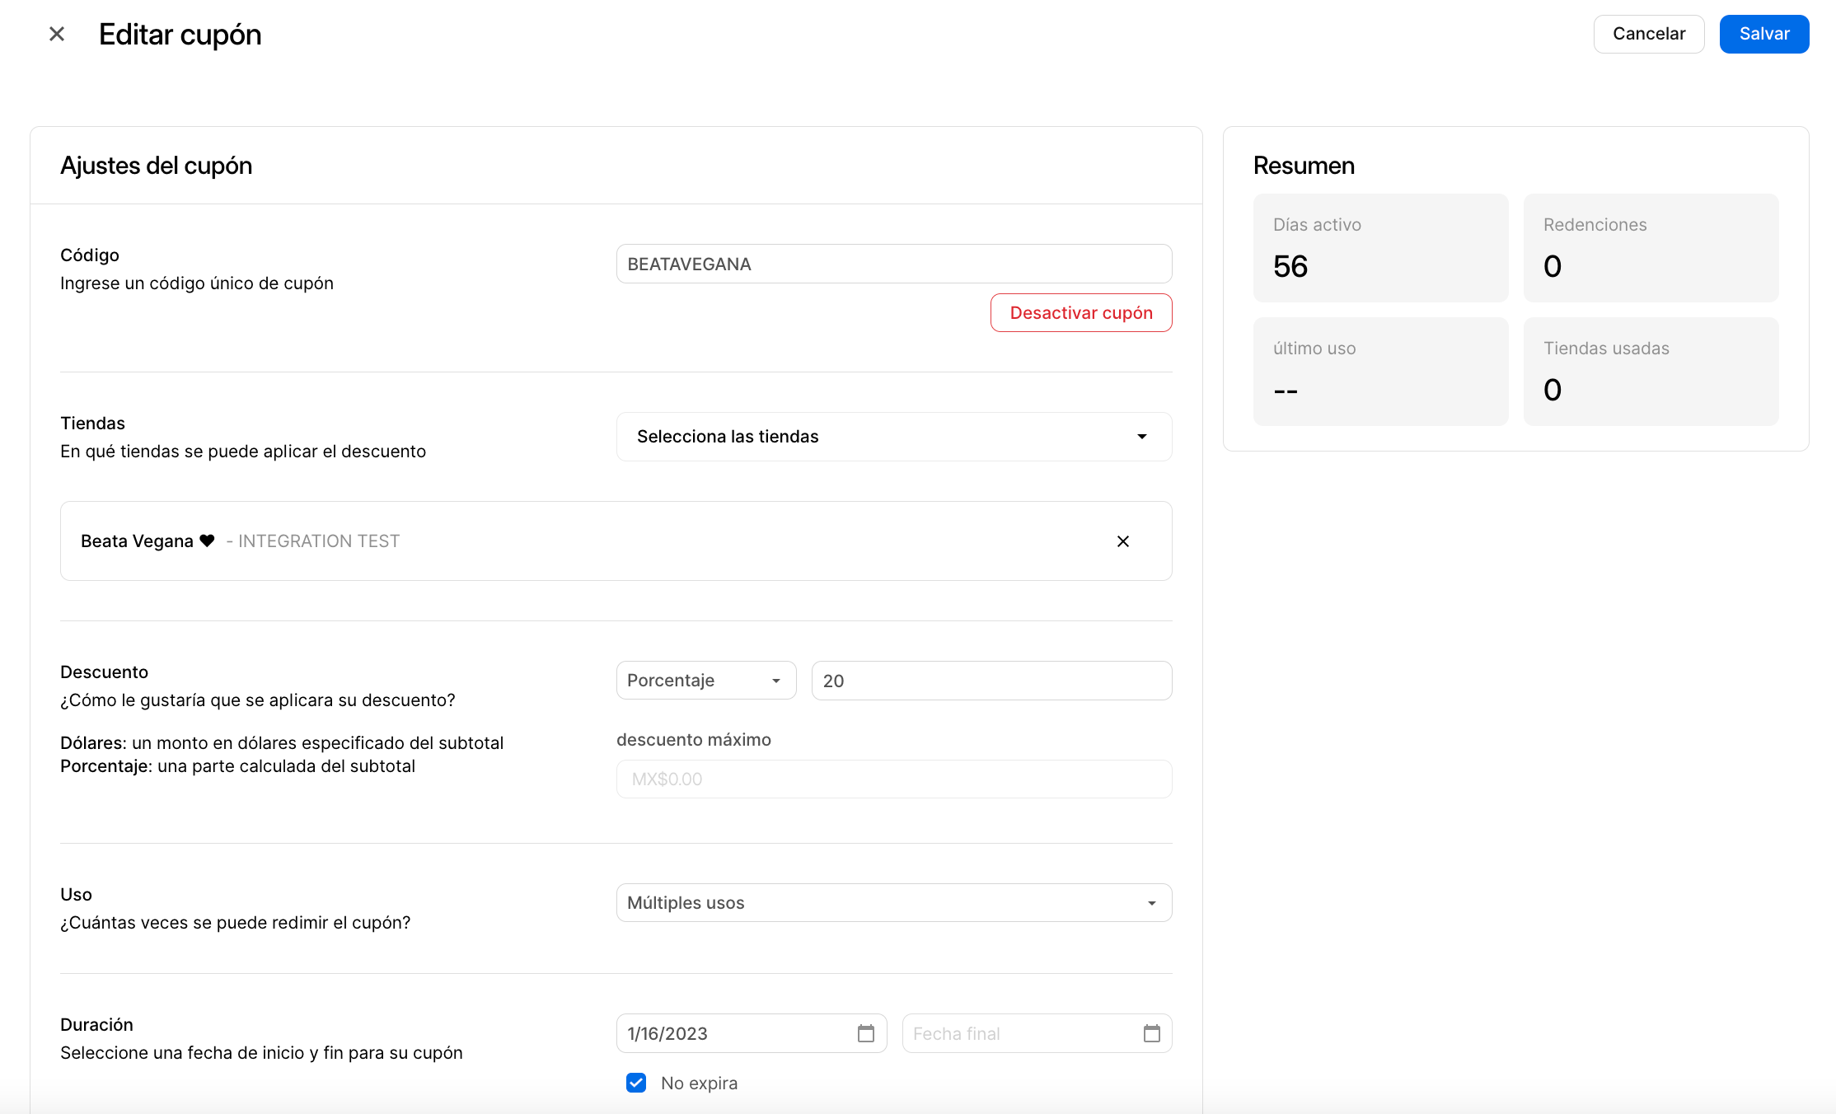The width and height of the screenshot is (1836, 1114).
Task: Remove Beata Vegana store from the coupon
Action: (1122, 541)
